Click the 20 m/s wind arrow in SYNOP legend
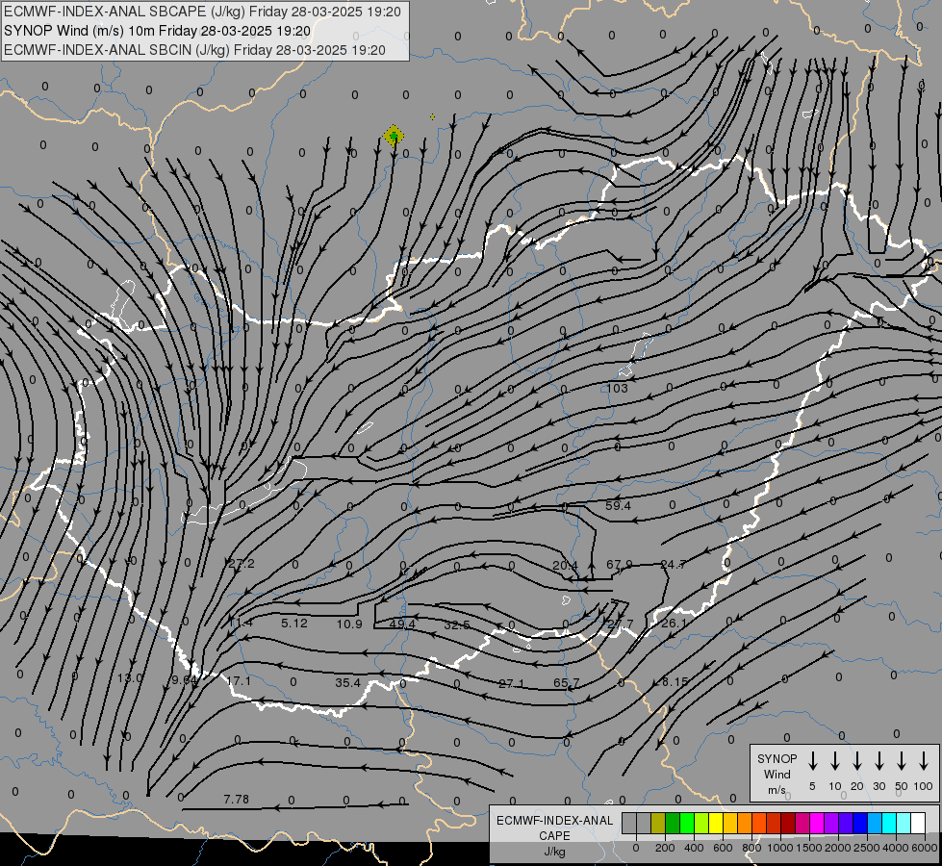 856,760
